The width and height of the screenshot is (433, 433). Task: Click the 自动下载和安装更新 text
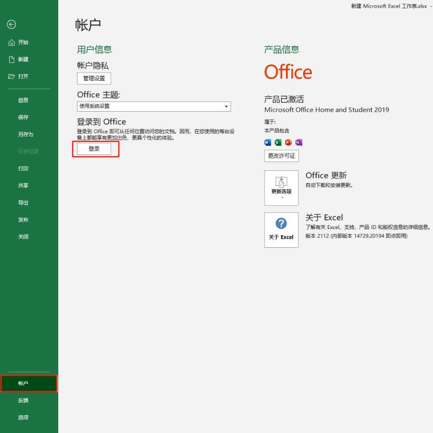click(x=329, y=185)
